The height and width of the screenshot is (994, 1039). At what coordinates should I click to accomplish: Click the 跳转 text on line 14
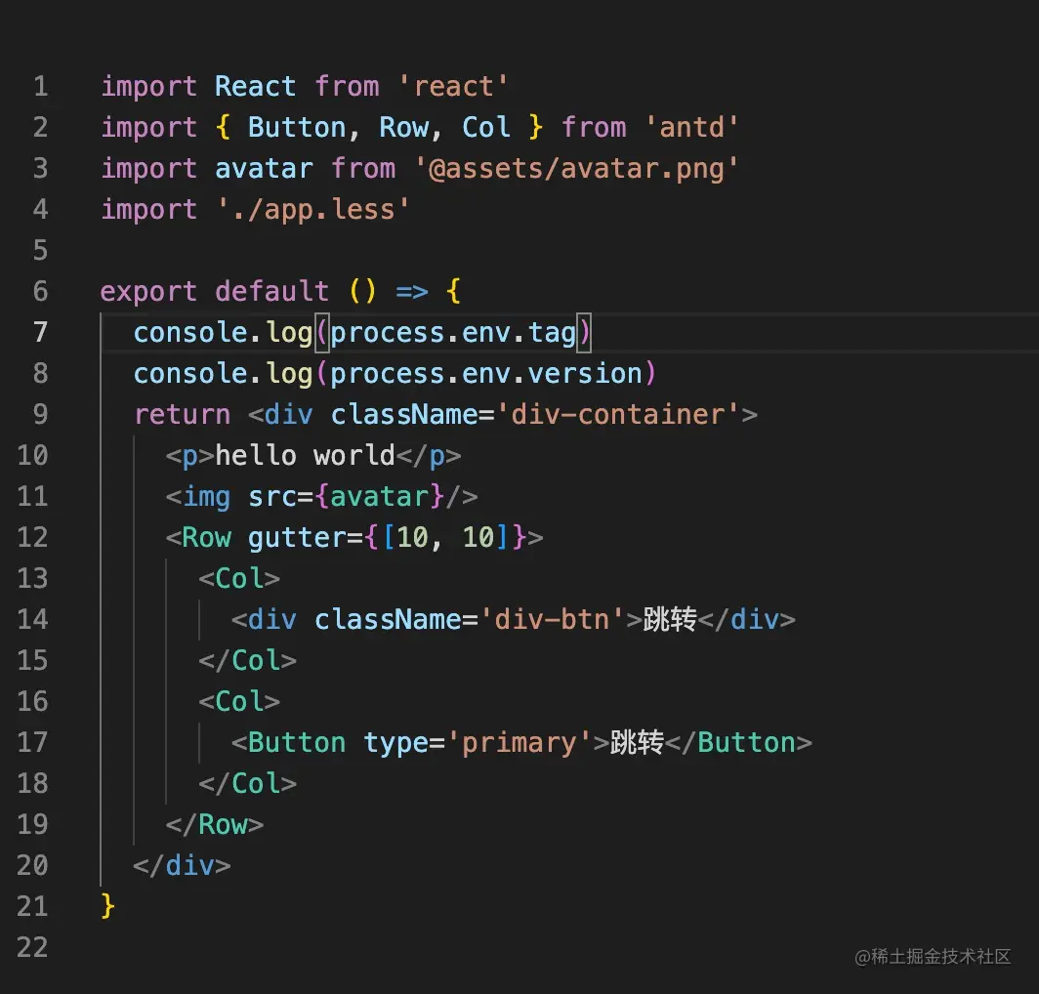(669, 620)
